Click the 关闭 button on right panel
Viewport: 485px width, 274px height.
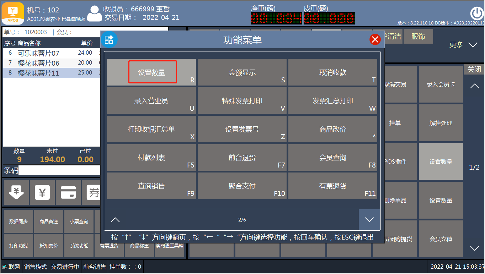click(474, 69)
